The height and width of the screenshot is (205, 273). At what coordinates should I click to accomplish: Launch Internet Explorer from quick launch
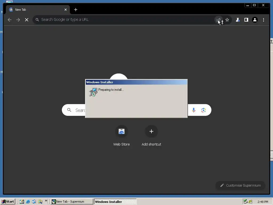(28, 202)
